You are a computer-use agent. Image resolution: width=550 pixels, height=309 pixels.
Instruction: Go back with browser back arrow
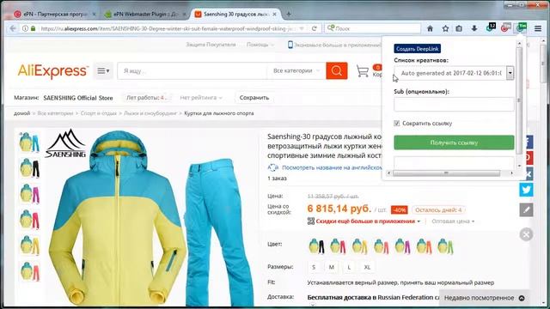pyautogui.click(x=13, y=28)
